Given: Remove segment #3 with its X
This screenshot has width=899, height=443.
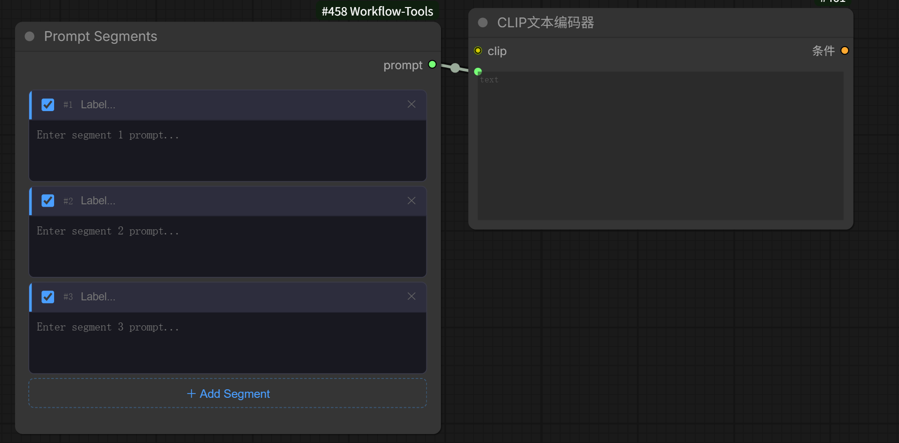Looking at the screenshot, I should point(411,296).
